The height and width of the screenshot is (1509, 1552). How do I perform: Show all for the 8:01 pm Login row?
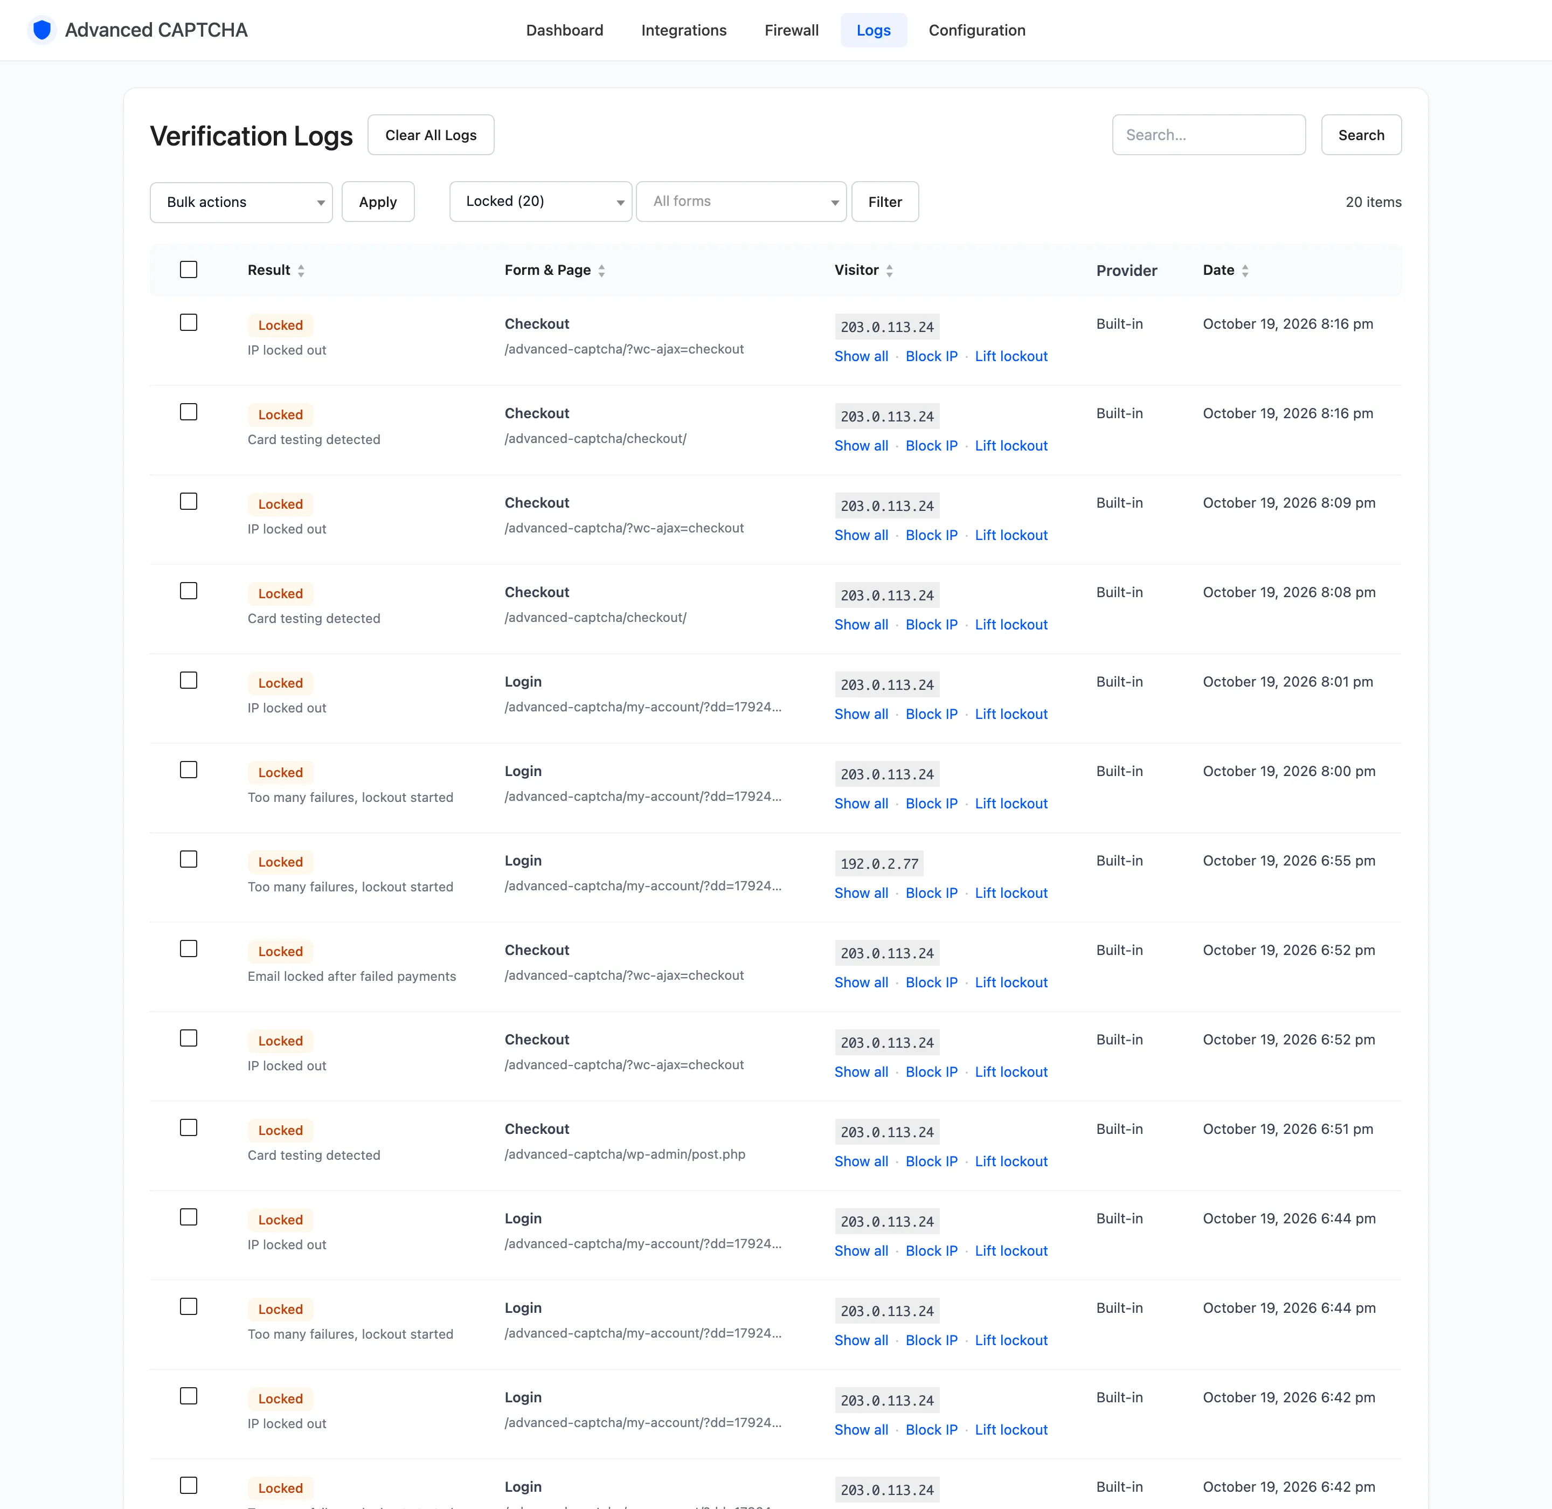point(861,714)
